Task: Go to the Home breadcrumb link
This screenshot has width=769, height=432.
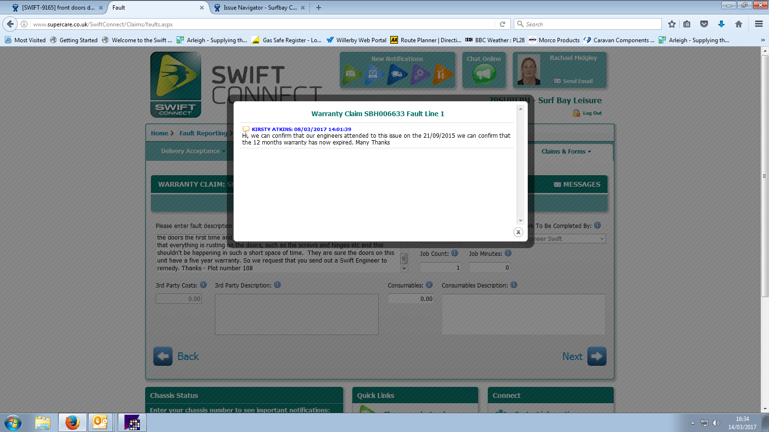Action: pyautogui.click(x=160, y=133)
